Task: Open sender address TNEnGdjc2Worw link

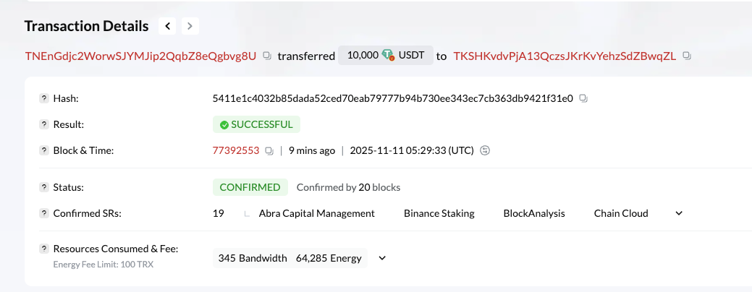Action: pyautogui.click(x=140, y=56)
